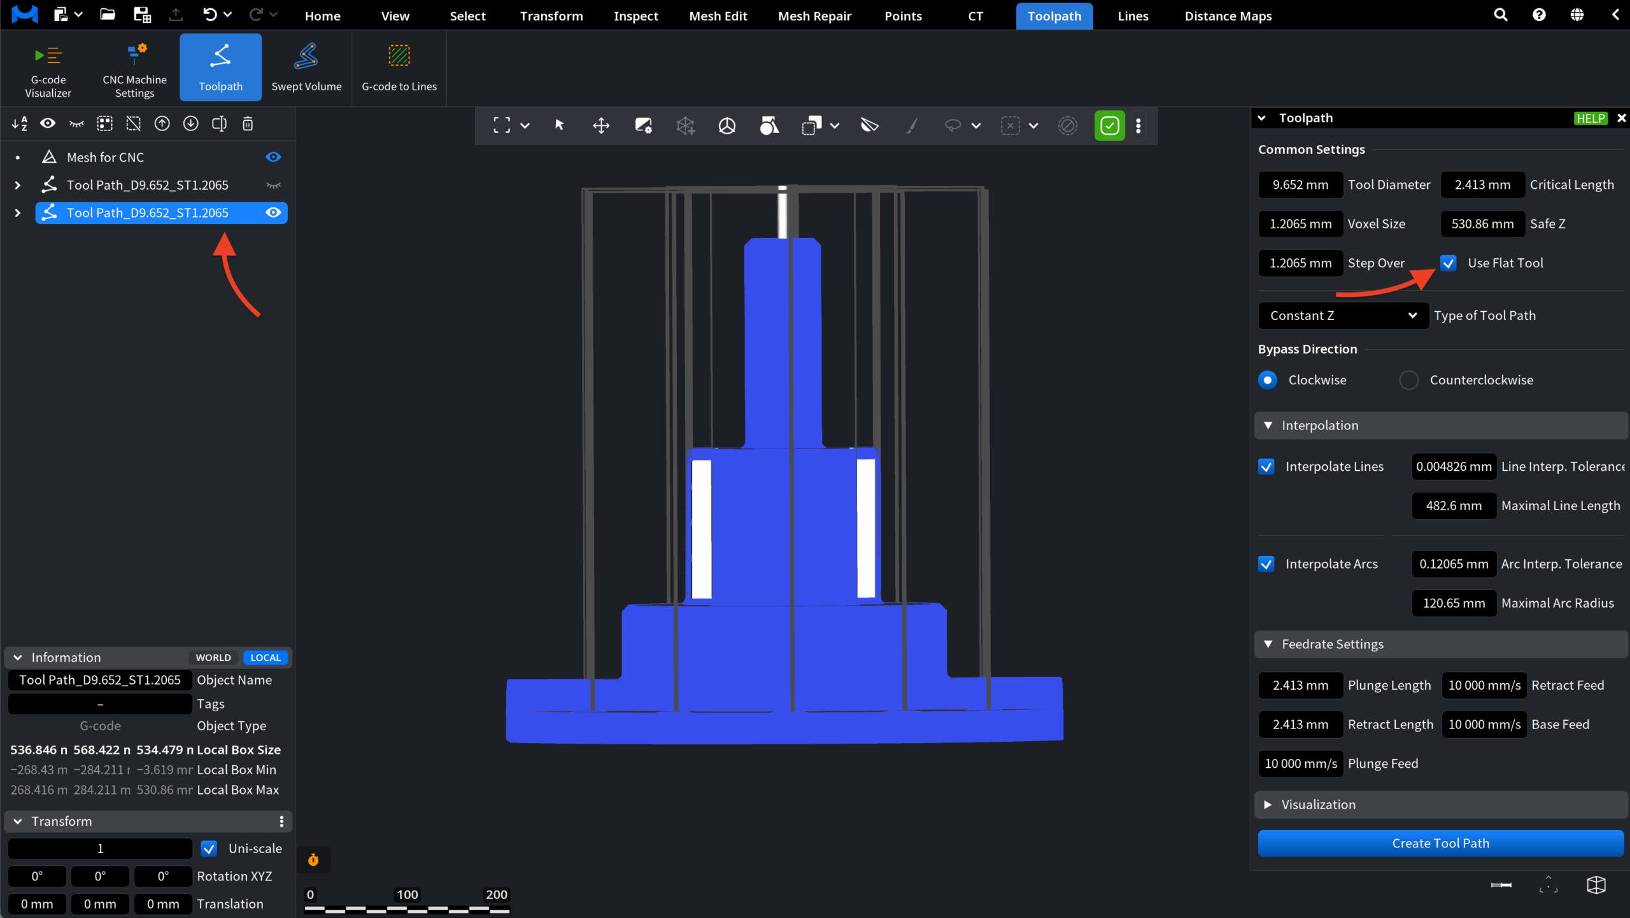This screenshot has width=1630, height=918.
Task: Switch to the Inspect tab
Action: [x=635, y=16]
